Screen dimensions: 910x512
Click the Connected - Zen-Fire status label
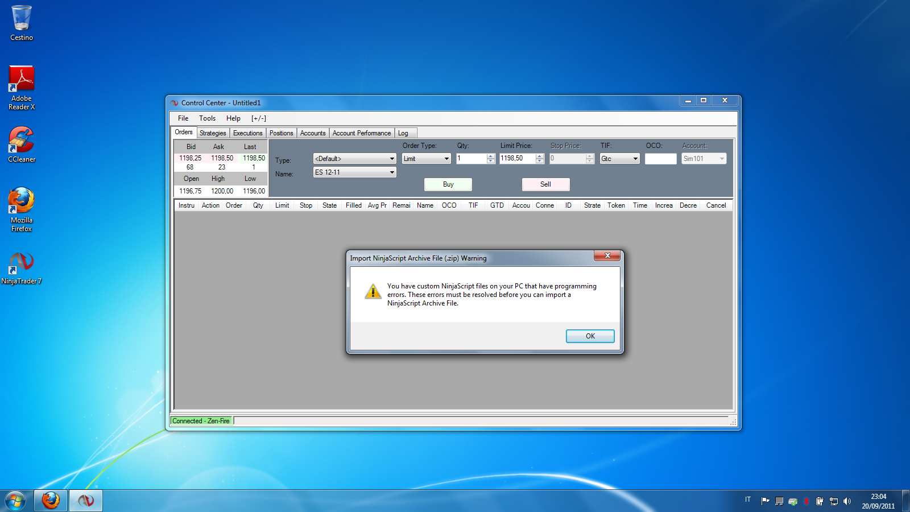pos(201,421)
